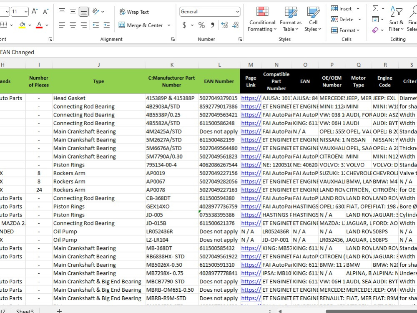417x313 pixels.
Task: Apply the yellow fill color
Action: (23, 25)
